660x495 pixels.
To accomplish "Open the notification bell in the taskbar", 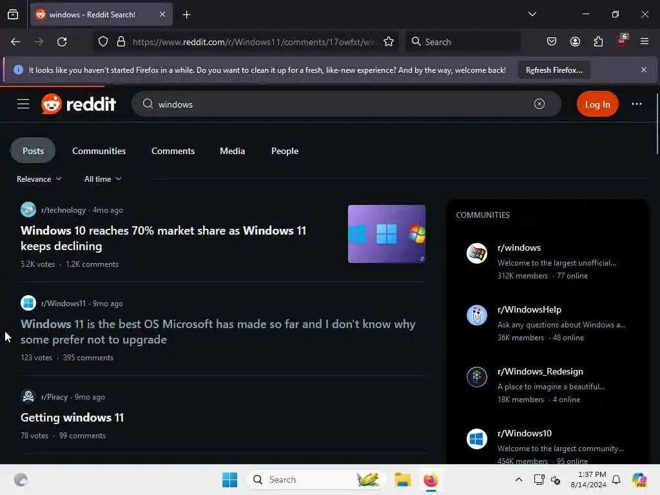I will click(x=616, y=480).
